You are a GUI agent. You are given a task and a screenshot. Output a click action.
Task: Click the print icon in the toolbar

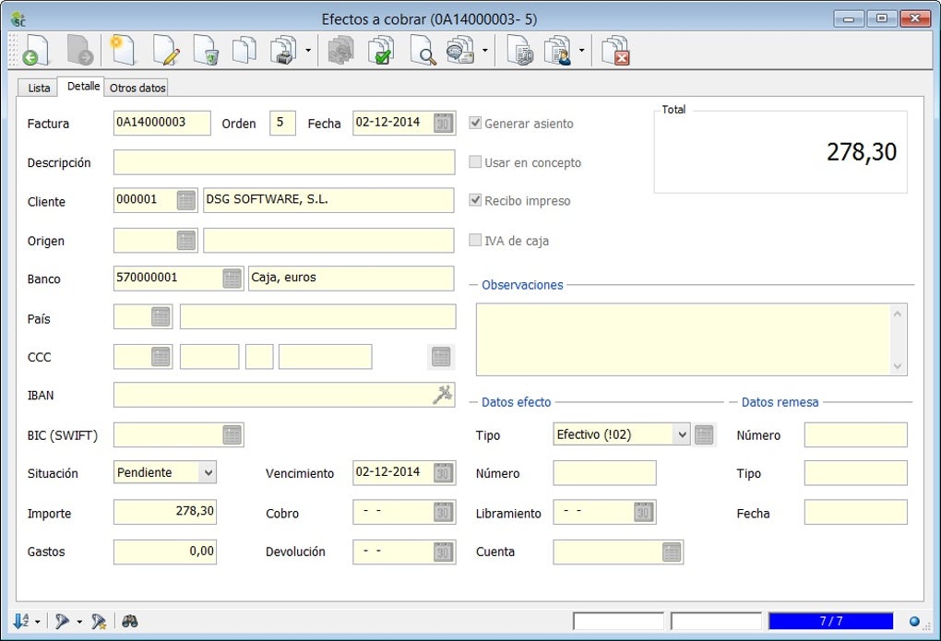point(282,50)
